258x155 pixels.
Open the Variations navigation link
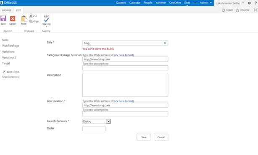pos(8,52)
